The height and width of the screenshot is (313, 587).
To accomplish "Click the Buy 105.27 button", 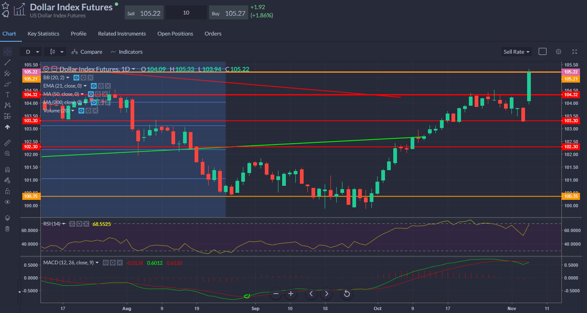I will [228, 13].
